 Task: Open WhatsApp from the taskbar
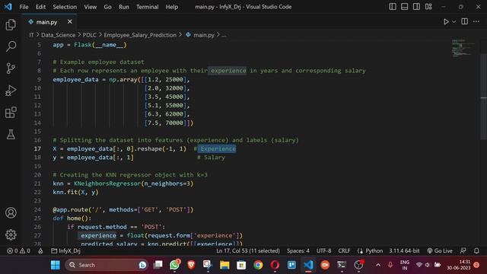point(174,265)
